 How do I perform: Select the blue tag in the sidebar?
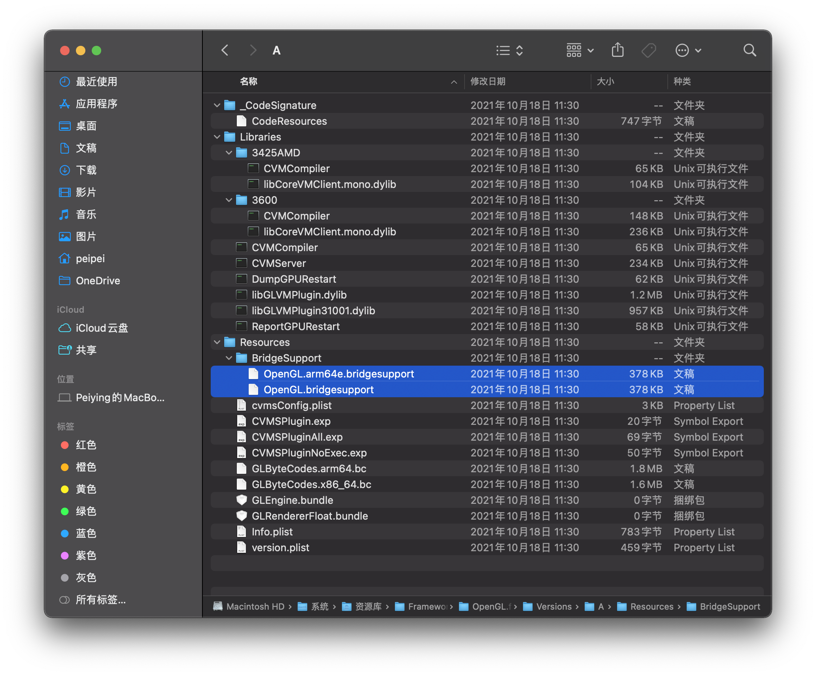click(86, 533)
